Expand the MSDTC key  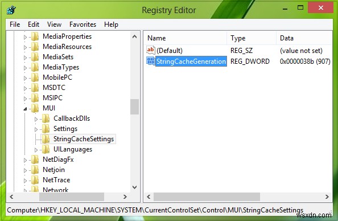coord(25,88)
